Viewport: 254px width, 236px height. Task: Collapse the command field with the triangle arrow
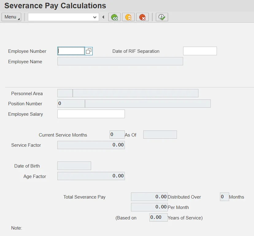tap(103, 17)
